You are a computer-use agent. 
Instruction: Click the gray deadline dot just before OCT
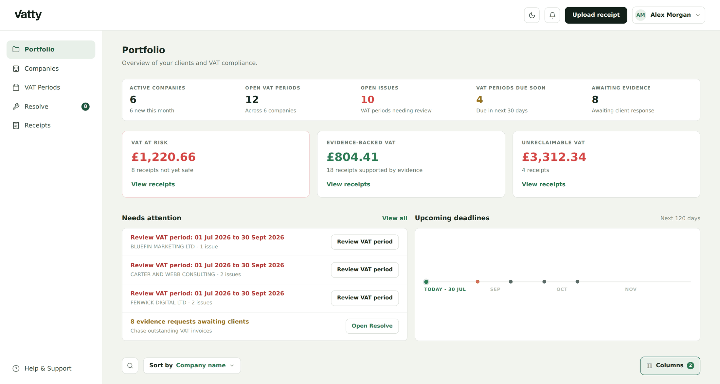coord(544,282)
